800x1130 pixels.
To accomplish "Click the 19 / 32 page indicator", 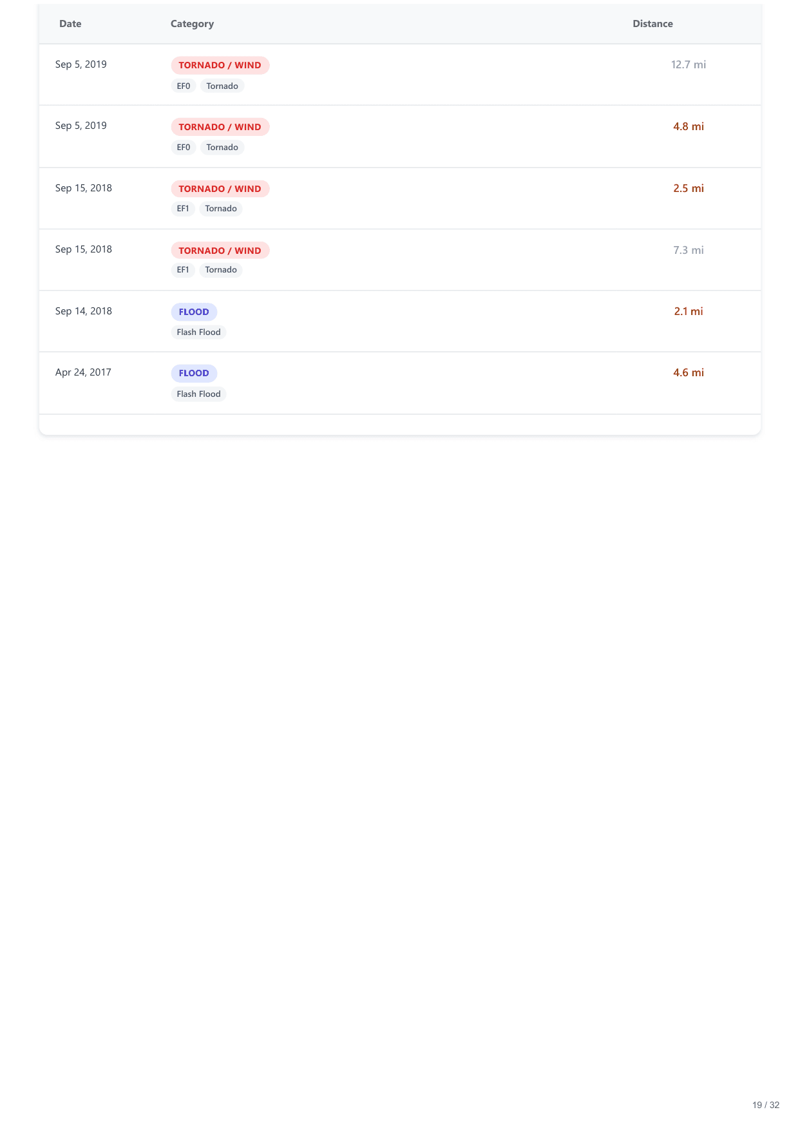I will point(765,1105).
